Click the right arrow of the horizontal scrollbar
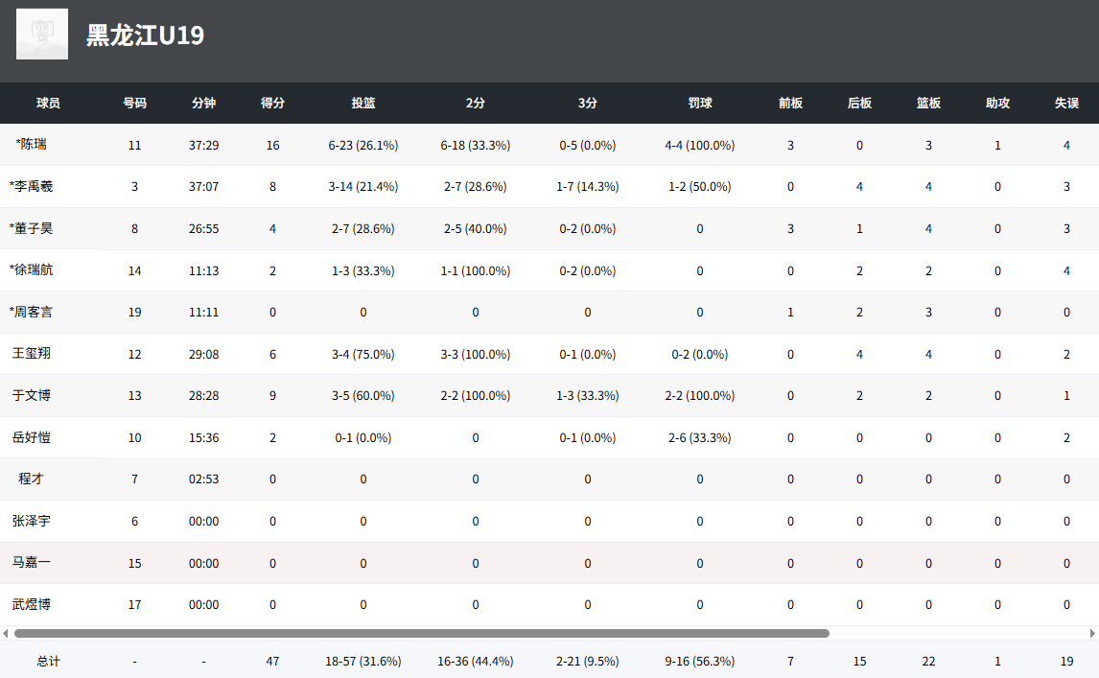Viewport: 1099px width, 678px height. point(1092,633)
